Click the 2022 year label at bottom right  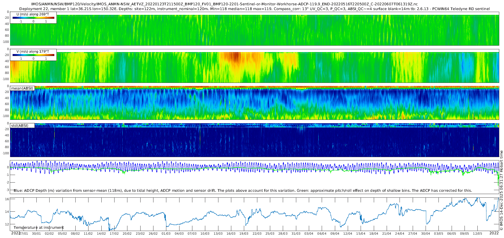[x=494, y=233]
